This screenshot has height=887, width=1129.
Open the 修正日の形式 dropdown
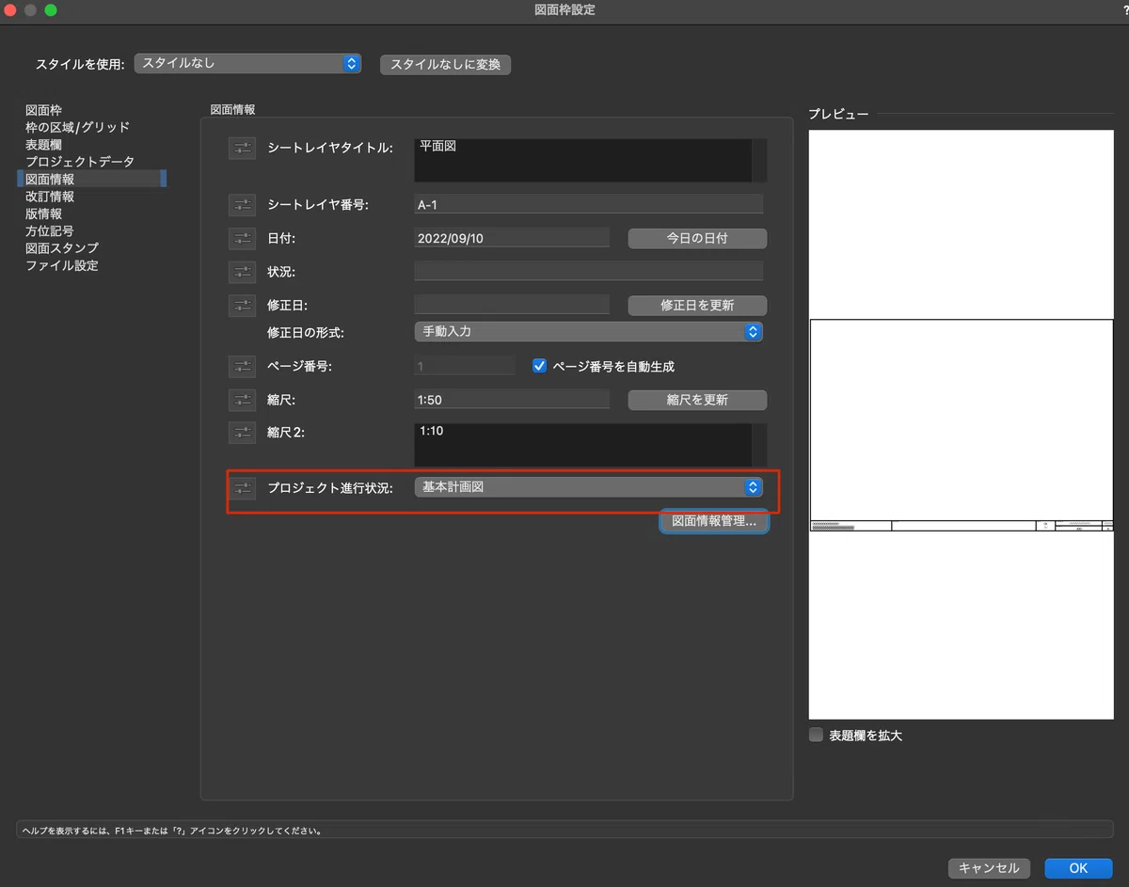coord(588,331)
